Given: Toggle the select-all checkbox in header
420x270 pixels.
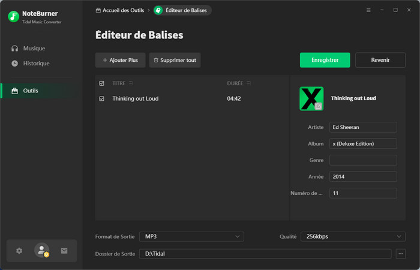Looking at the screenshot, I should [101, 83].
